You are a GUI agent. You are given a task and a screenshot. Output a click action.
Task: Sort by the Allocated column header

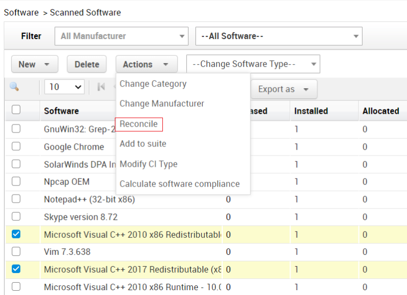coord(381,111)
